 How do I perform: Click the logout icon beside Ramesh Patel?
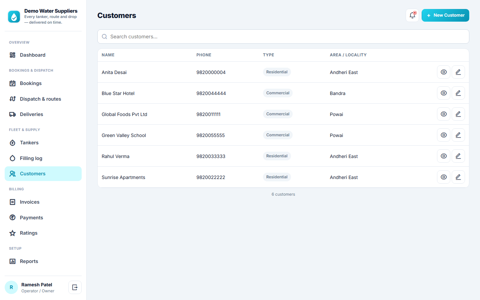pyautogui.click(x=75, y=287)
